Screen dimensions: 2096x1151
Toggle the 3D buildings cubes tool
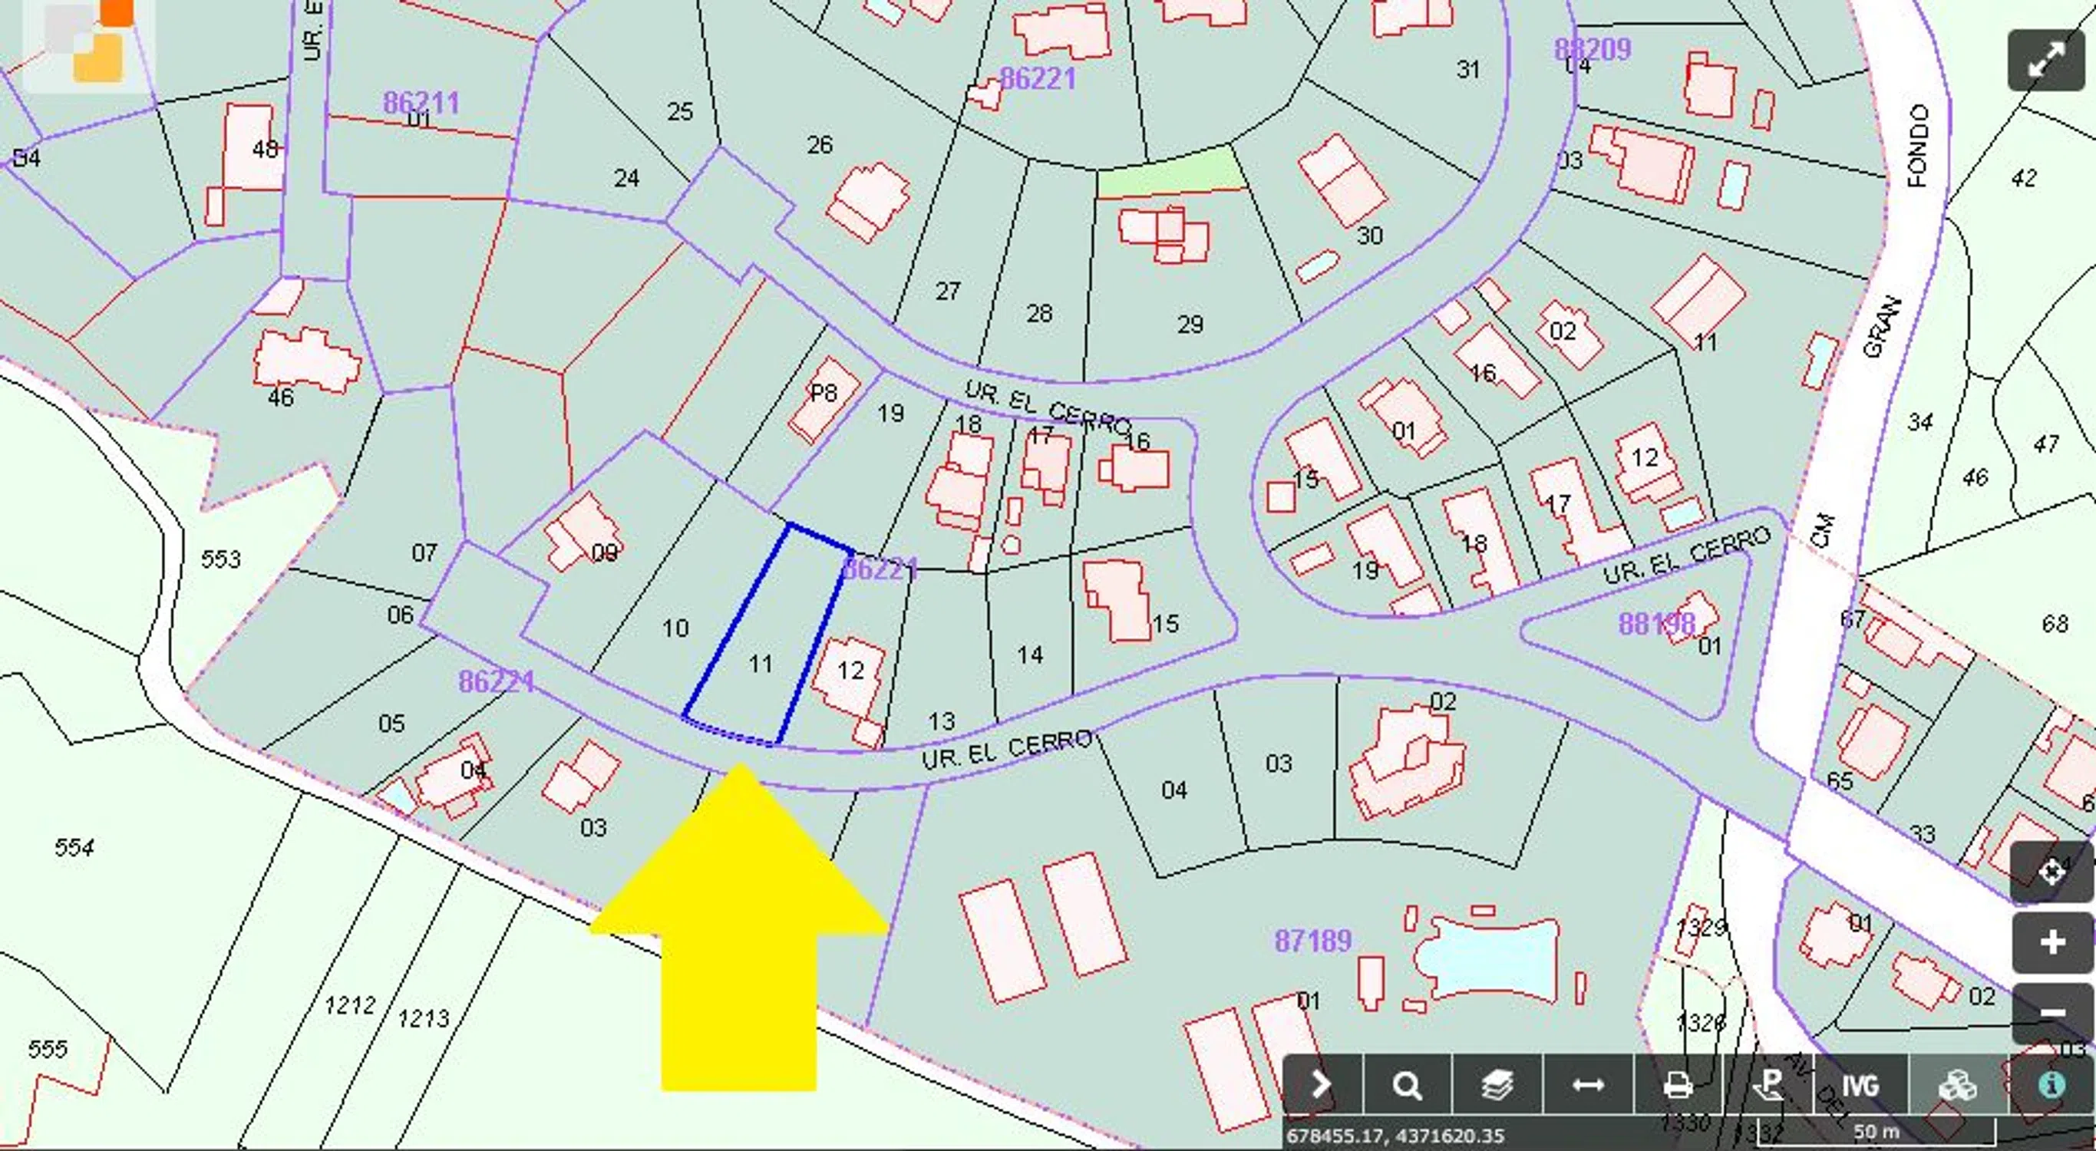(x=1957, y=1084)
